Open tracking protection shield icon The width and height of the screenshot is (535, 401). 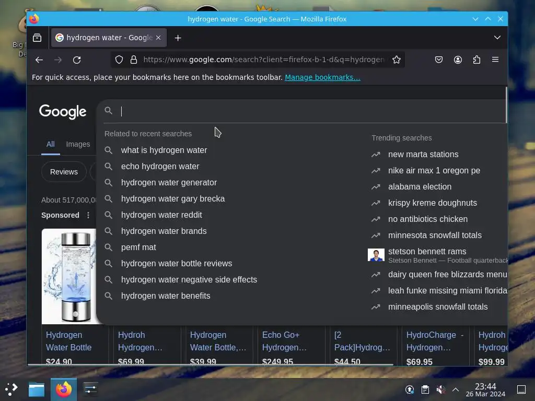pos(119,60)
